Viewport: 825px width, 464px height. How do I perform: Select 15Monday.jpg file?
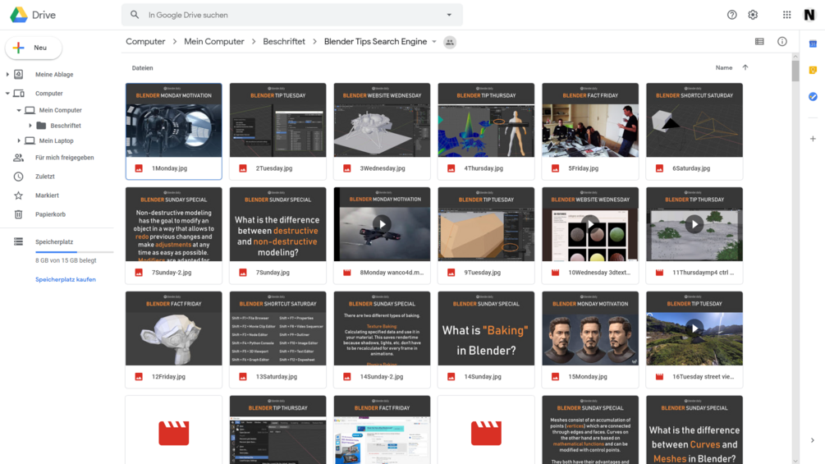point(590,340)
